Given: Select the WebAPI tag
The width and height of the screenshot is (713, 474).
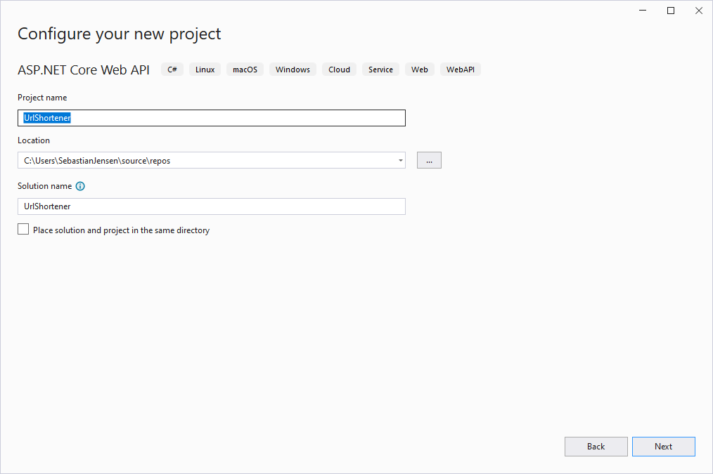Looking at the screenshot, I should click(460, 70).
